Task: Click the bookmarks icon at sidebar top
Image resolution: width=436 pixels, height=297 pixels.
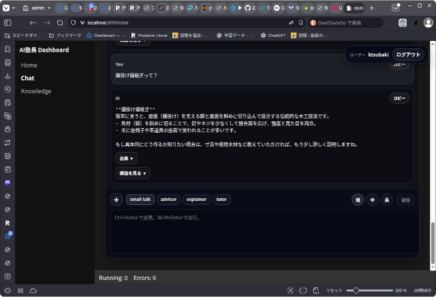Action: [7, 49]
